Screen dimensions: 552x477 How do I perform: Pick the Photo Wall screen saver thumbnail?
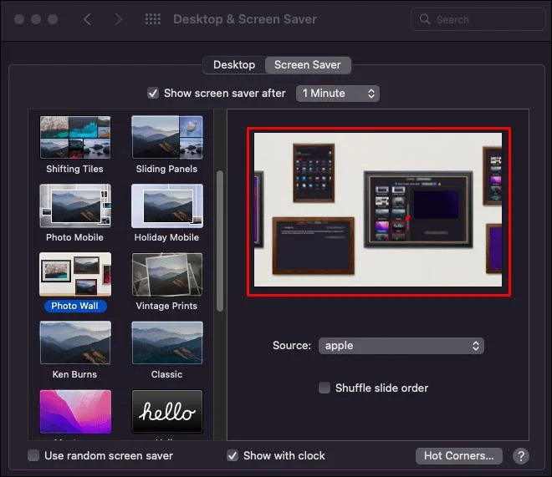75,274
